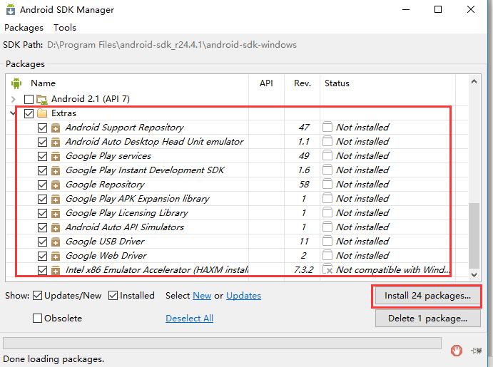Click the package icon beside Google Play Instant Development SDK
The height and width of the screenshot is (367, 493).
[x=56, y=170]
